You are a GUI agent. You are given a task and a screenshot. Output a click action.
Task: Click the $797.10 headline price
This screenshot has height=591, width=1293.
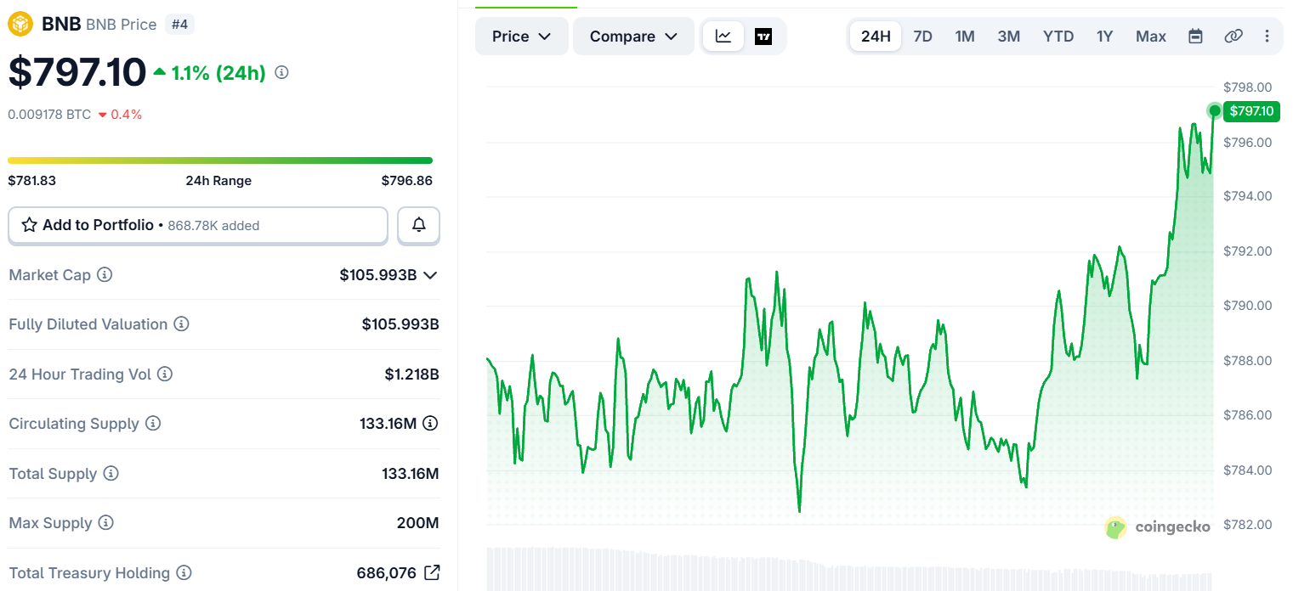click(x=77, y=72)
